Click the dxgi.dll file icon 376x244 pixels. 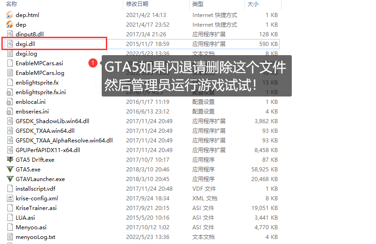10,44
